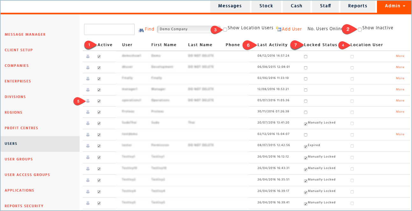Viewport: 412px width, 211px height.
Task: Select the Staff tab
Action: point(325,6)
